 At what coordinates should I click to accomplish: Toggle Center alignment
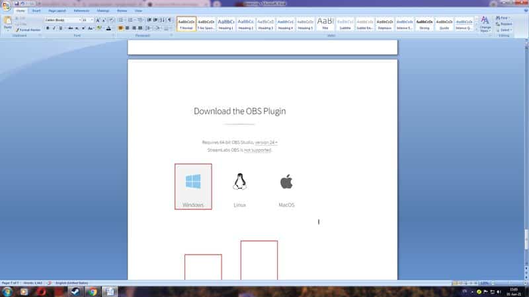(127, 28)
